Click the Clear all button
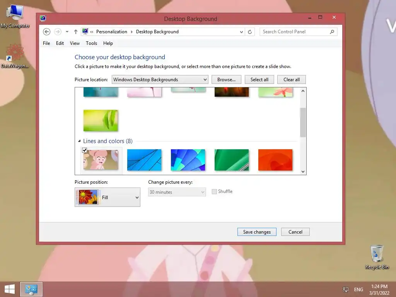Image resolution: width=396 pixels, height=297 pixels. coord(292,80)
